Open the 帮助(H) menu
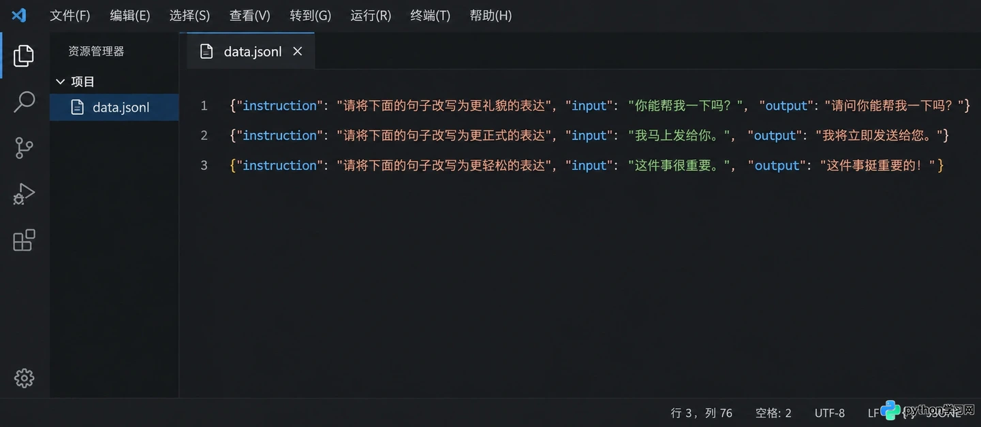The width and height of the screenshot is (981, 427). click(x=490, y=15)
